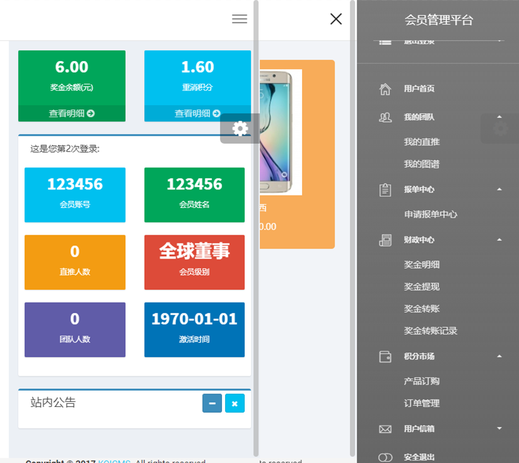Open 奖金转账 menu item
This screenshot has width=519, height=463.
[421, 309]
